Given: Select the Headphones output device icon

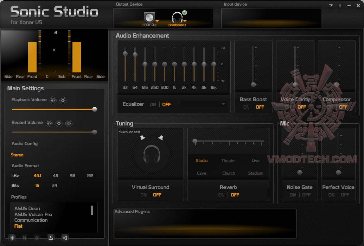Looking at the screenshot, I should coord(177,18).
